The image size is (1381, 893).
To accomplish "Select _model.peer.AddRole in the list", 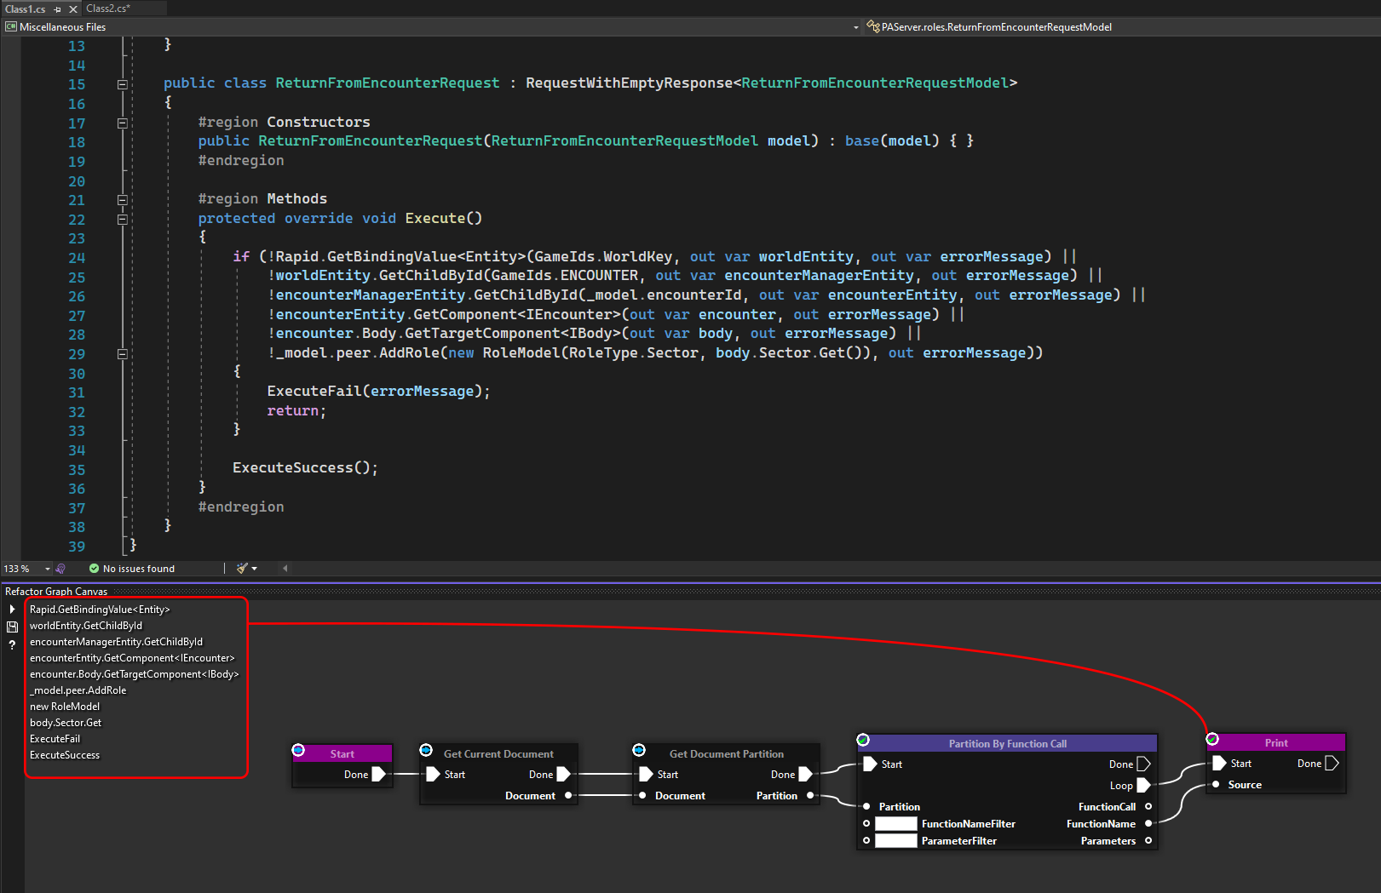I will (78, 690).
